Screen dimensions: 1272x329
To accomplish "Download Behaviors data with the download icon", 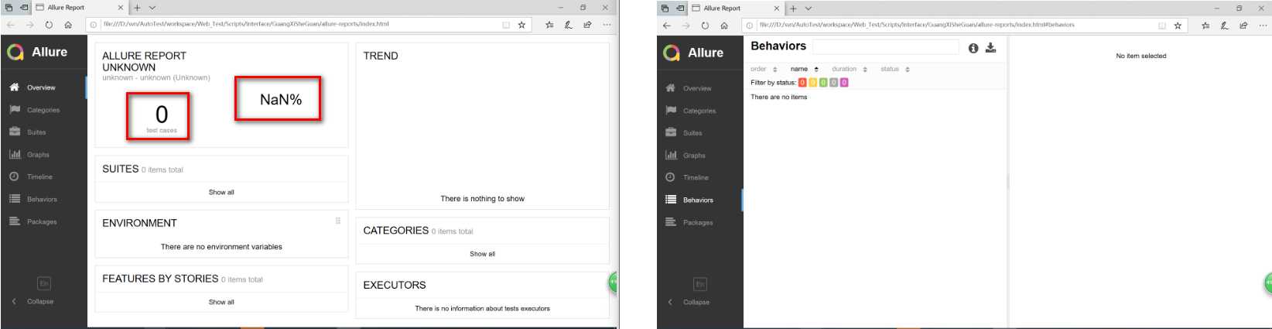I will tap(990, 48).
